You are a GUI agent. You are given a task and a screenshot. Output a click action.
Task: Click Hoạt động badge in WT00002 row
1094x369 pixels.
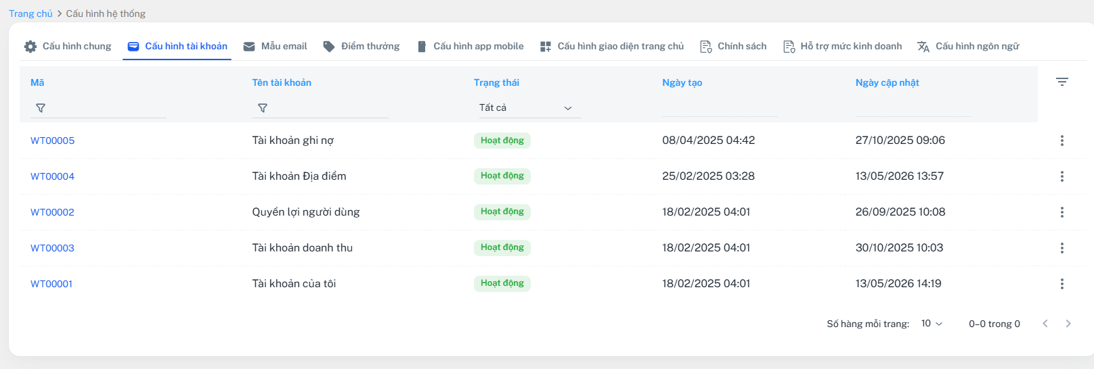coord(502,212)
